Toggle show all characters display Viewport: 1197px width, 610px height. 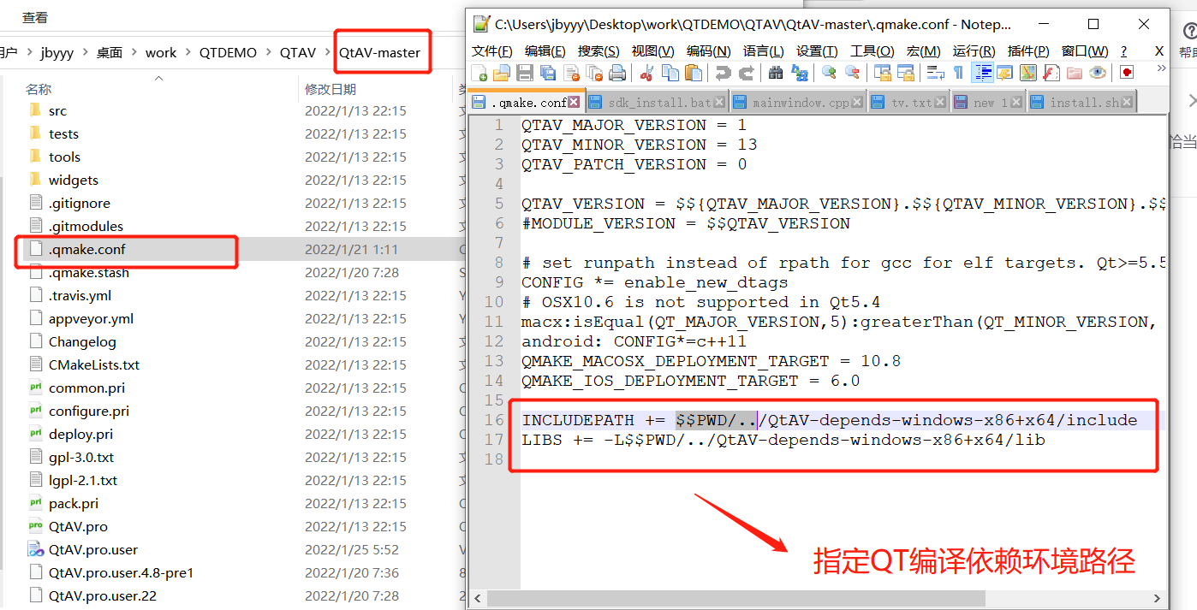(958, 73)
